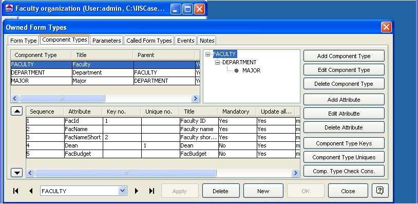Image resolution: width=418 pixels, height=204 pixels.
Task: Collapse the DEPARTMENT tree node
Action: (217, 62)
